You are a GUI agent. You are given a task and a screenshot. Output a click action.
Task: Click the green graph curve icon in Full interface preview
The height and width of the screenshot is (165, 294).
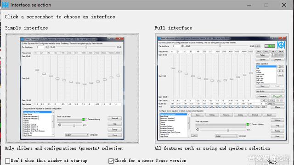pyautogui.click(x=277, y=96)
